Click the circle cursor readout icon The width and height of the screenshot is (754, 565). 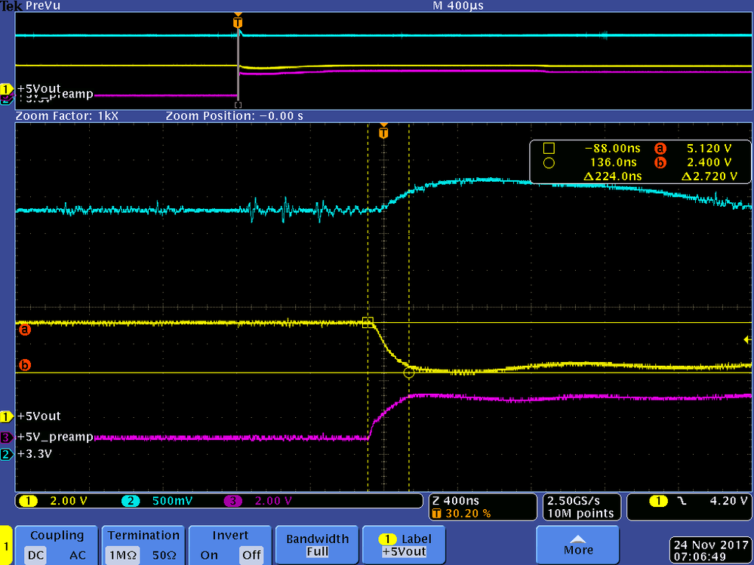(549, 163)
